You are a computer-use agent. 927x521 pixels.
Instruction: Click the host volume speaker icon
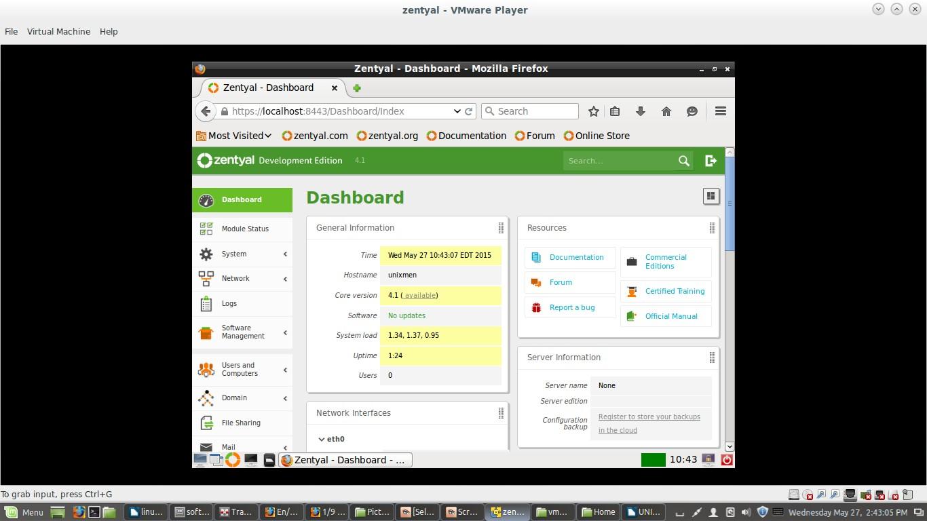tap(746, 512)
